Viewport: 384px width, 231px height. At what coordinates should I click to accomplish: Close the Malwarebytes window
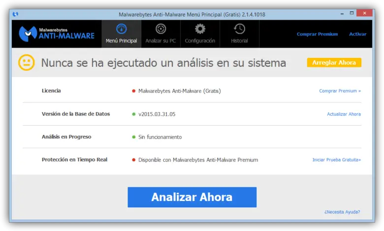click(x=364, y=13)
